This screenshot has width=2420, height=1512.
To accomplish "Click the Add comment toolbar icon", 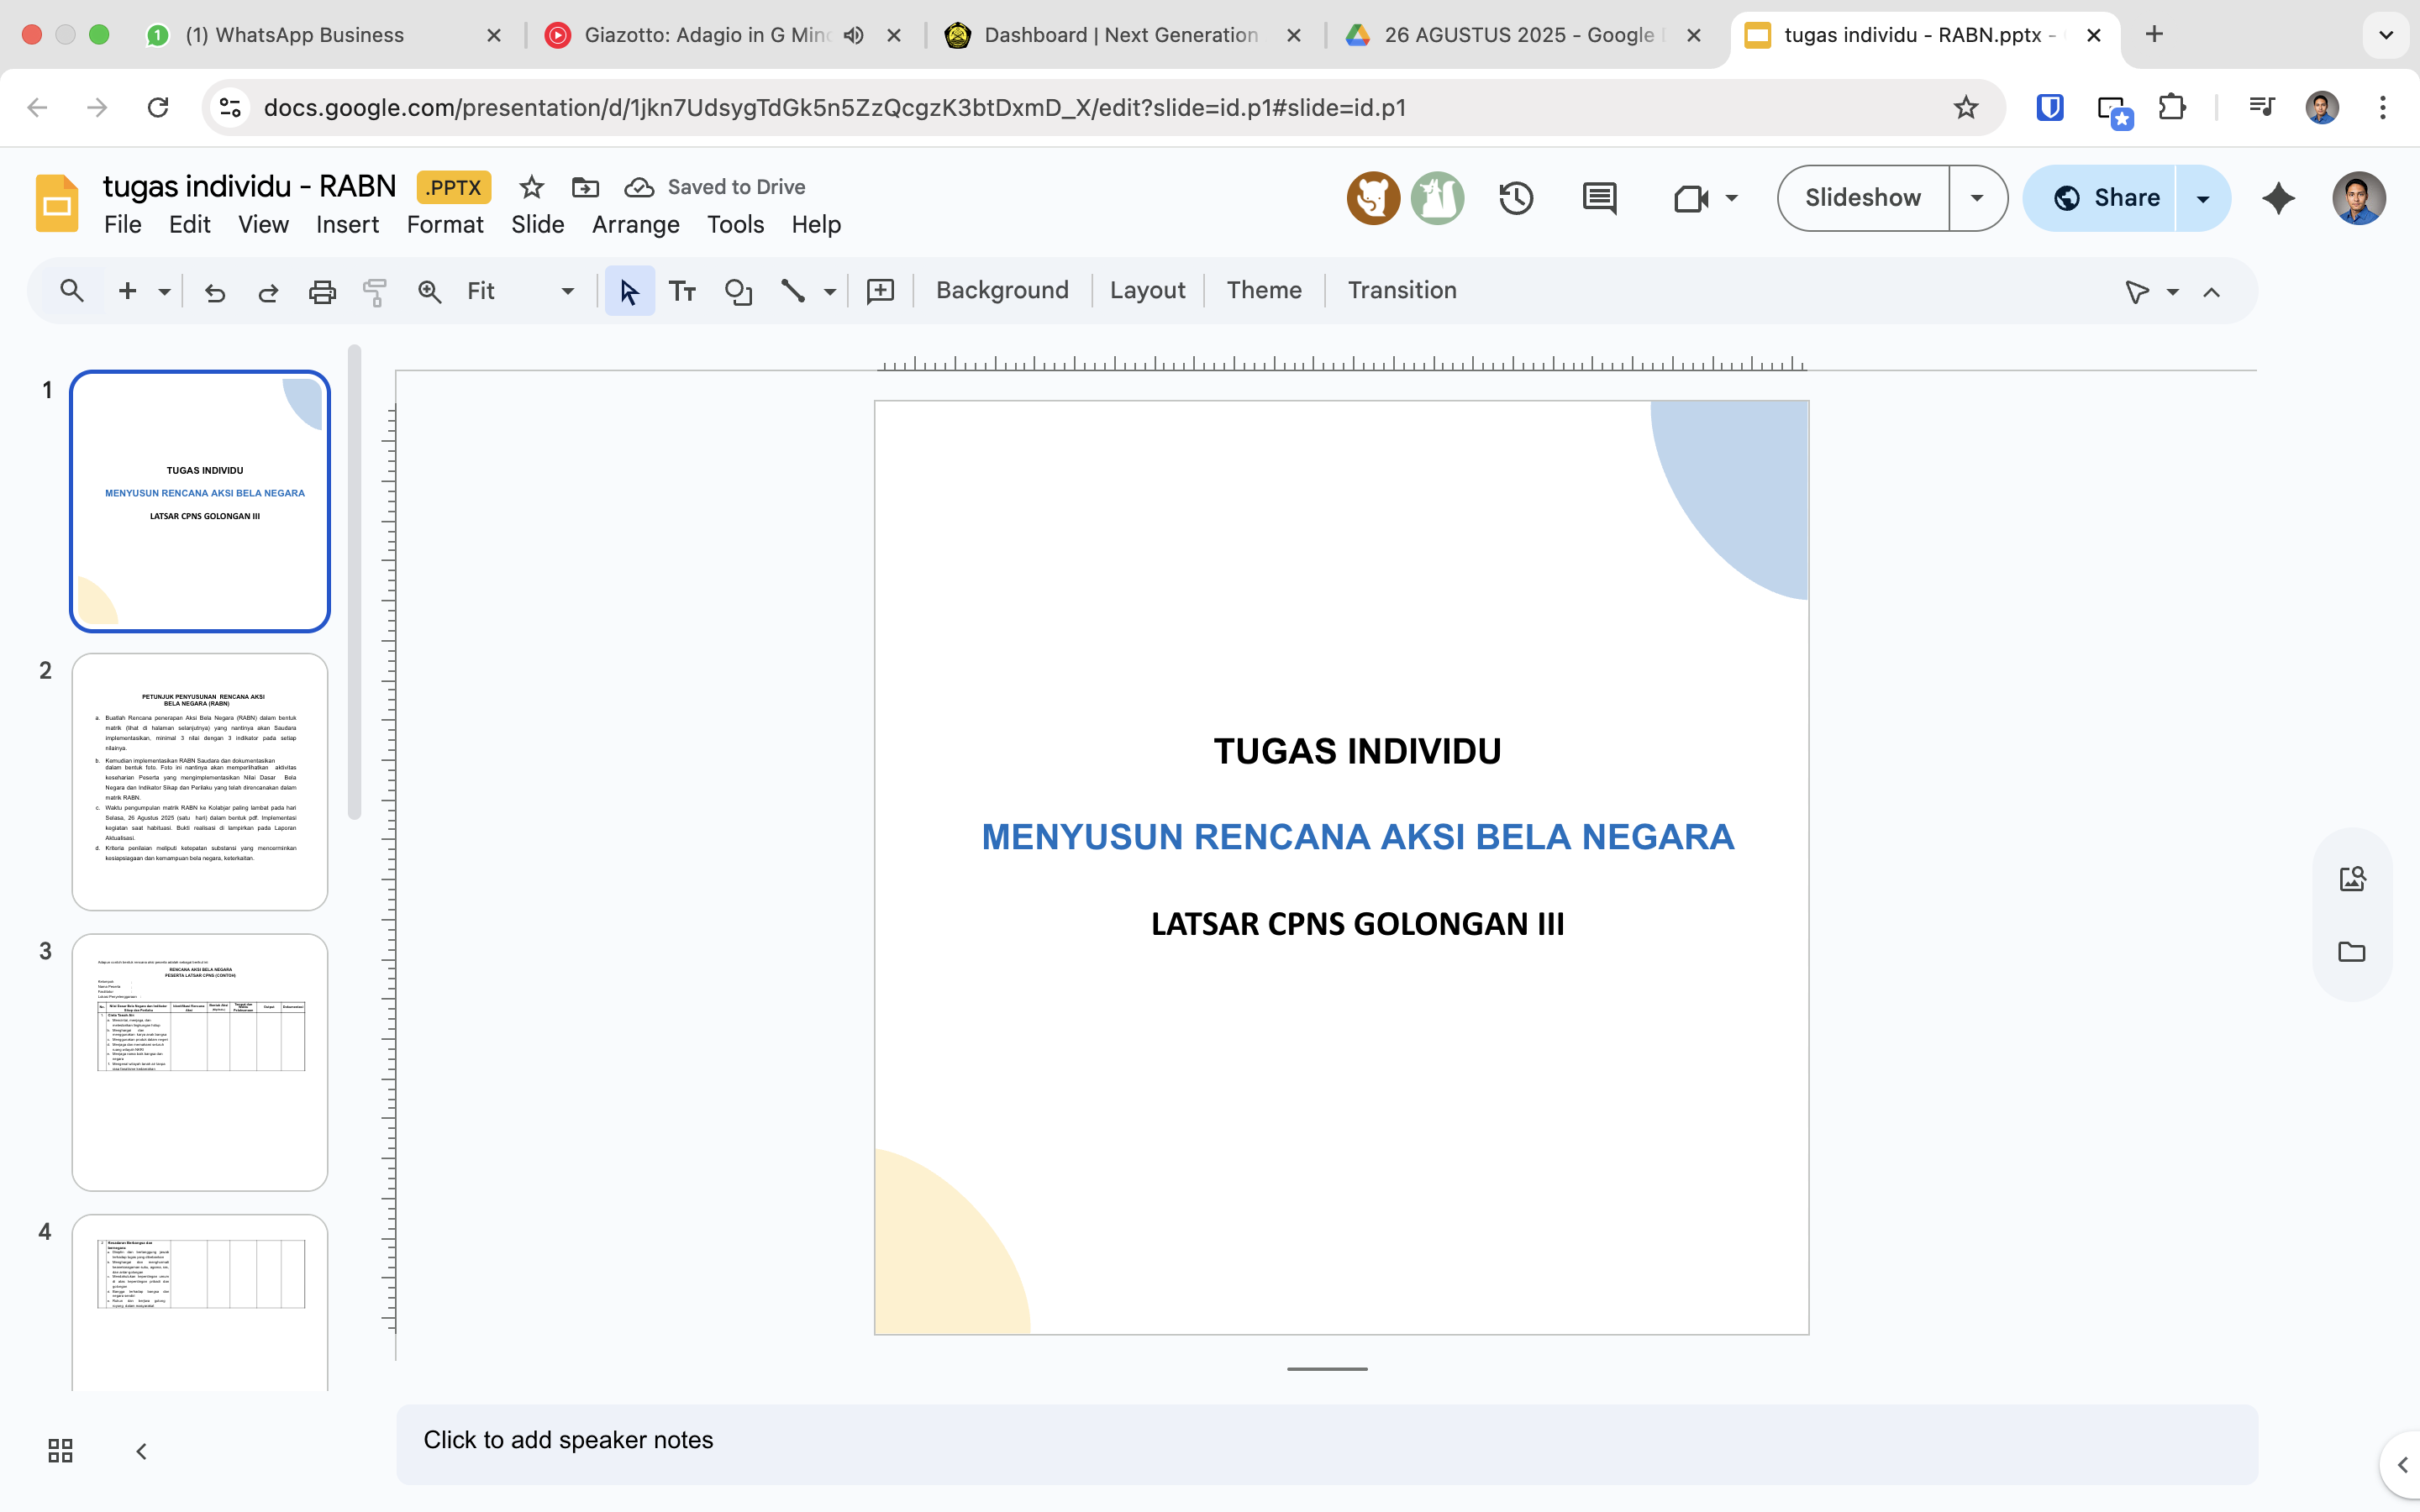I will [880, 291].
